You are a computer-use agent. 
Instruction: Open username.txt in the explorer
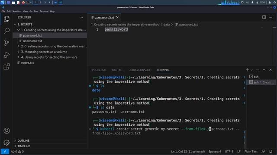50,41
